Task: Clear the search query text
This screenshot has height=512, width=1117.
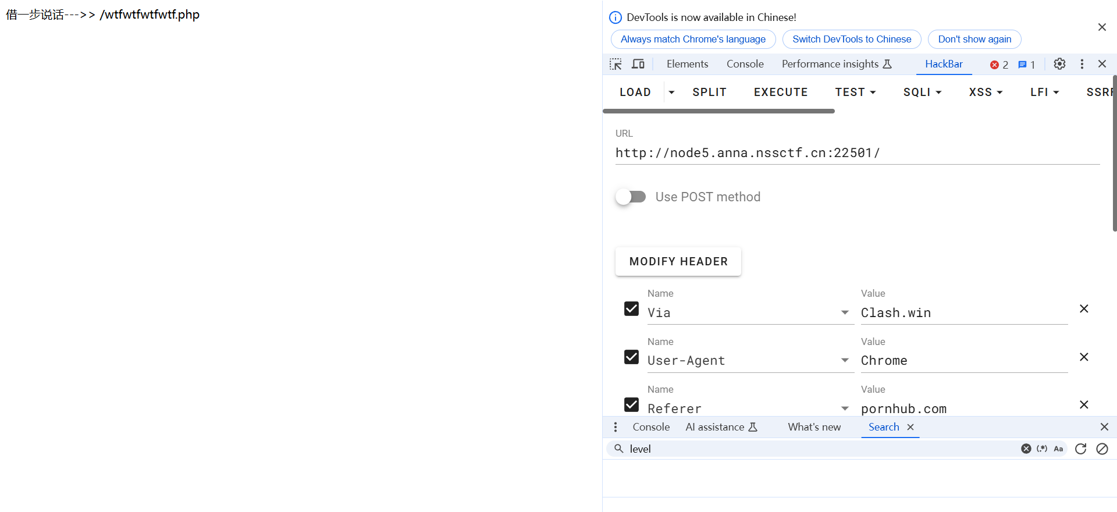Action: (1026, 449)
